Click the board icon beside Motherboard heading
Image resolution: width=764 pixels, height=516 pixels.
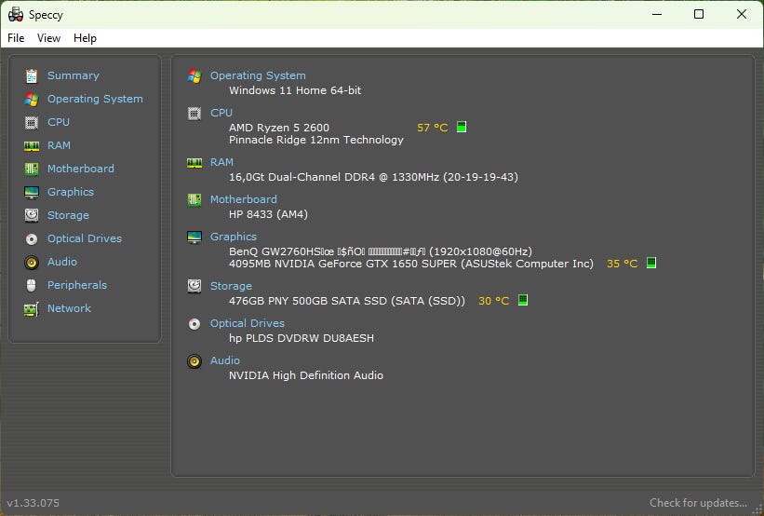click(x=194, y=199)
